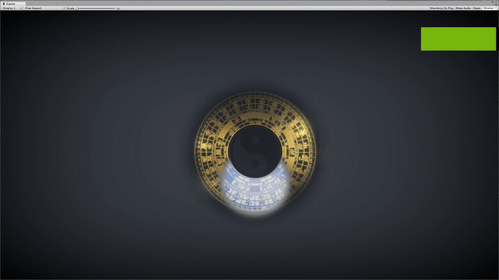Click the golden compass ring's top section

[255, 108]
